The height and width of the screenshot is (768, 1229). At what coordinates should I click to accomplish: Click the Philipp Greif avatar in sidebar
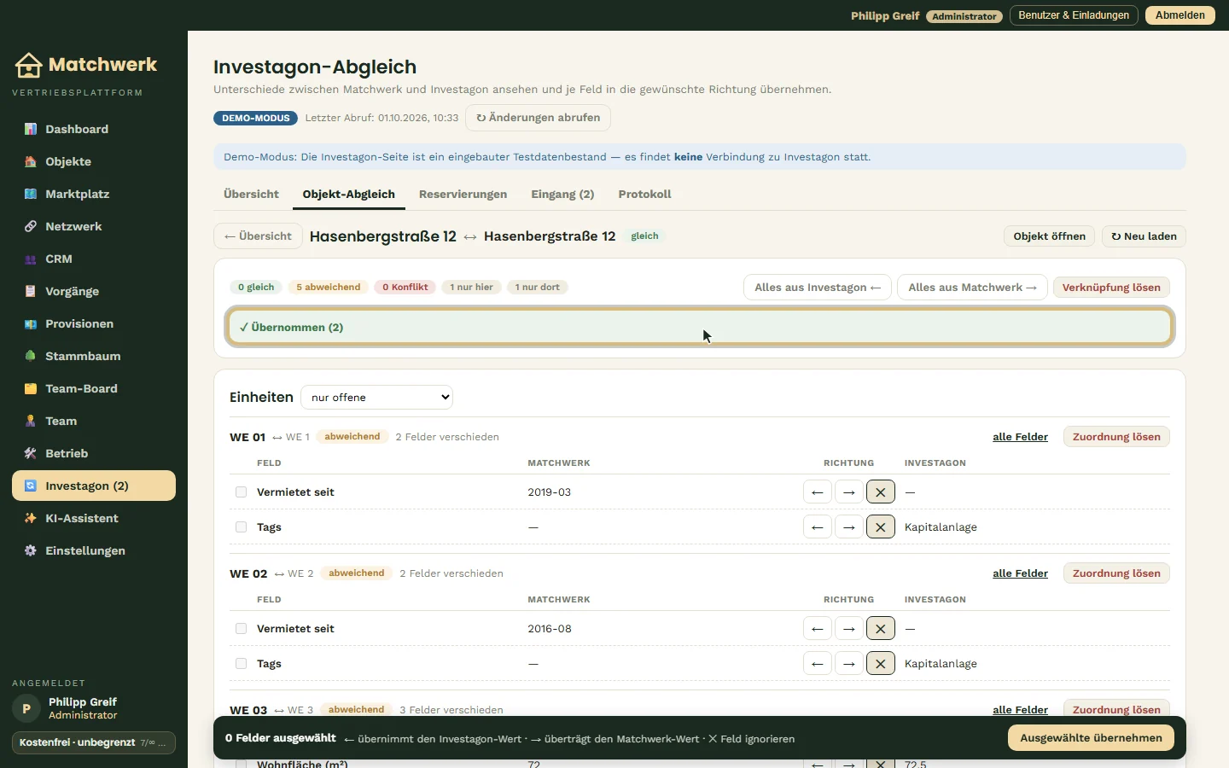[x=26, y=708]
